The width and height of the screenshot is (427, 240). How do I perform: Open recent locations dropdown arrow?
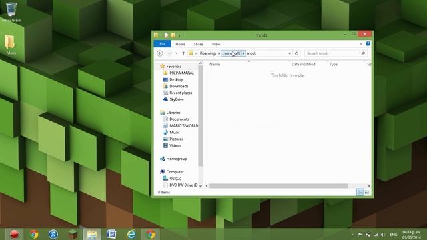176,53
